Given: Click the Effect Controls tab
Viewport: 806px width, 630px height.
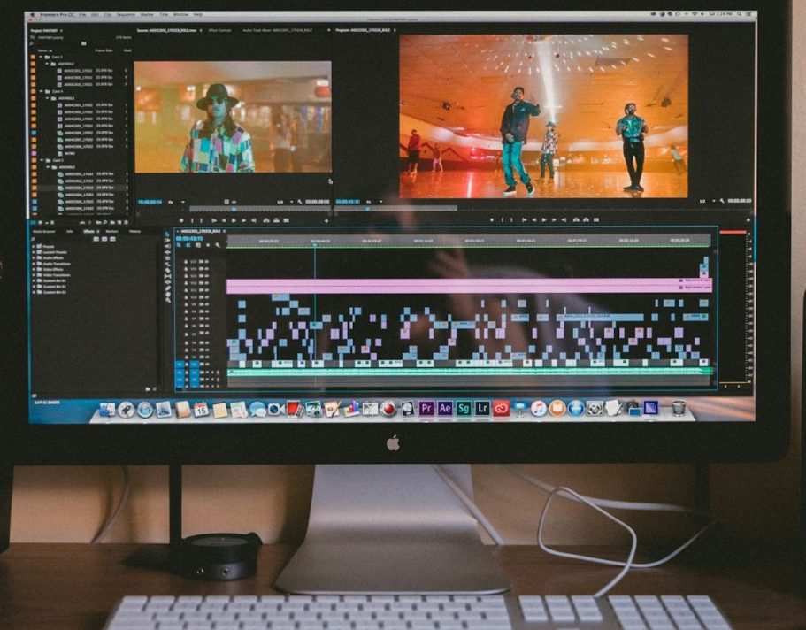Looking at the screenshot, I should pyautogui.click(x=219, y=30).
